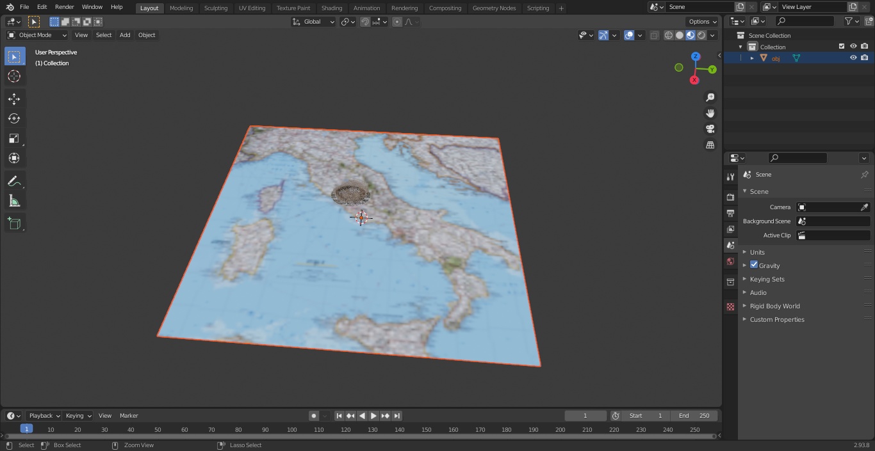The height and width of the screenshot is (451, 875).
Task: Toggle proportional editing button
Action: click(x=397, y=22)
